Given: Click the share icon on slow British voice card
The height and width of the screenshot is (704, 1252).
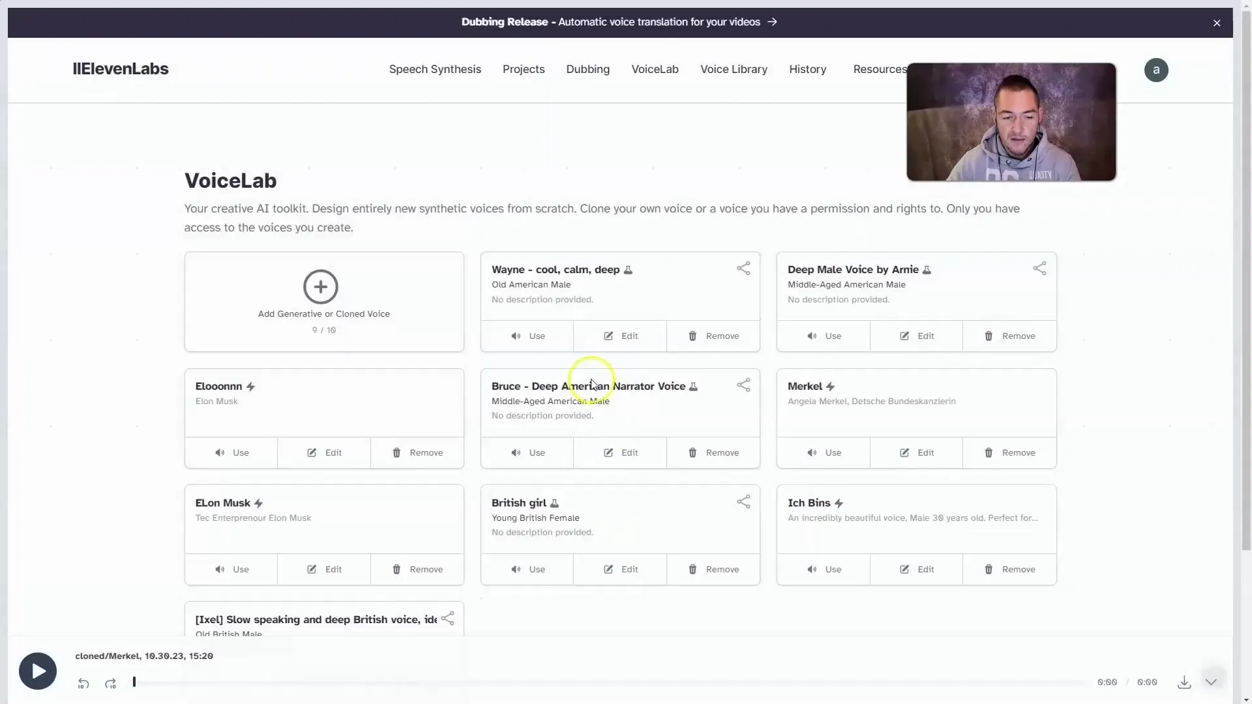Looking at the screenshot, I should click(447, 618).
